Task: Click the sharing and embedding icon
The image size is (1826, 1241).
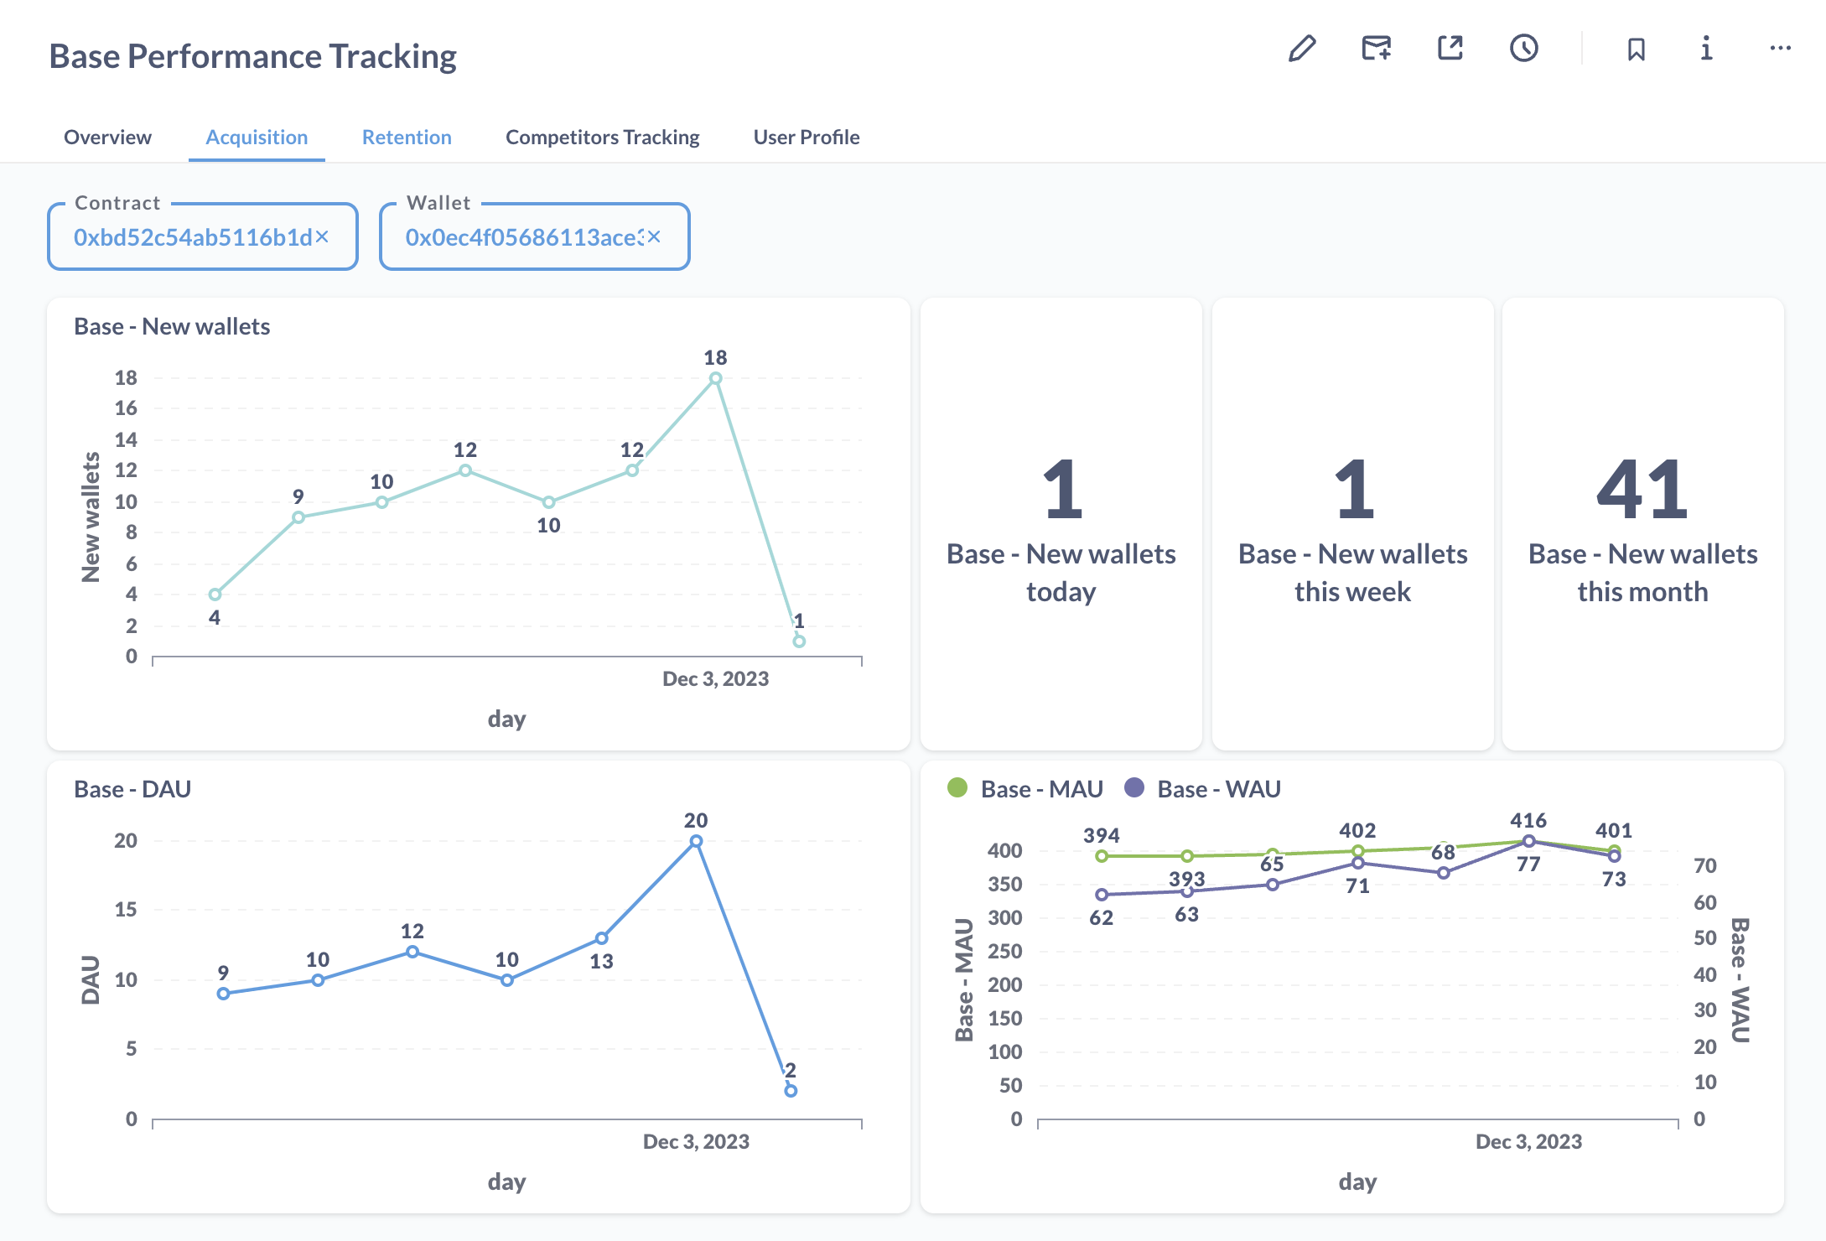Action: point(1450,49)
